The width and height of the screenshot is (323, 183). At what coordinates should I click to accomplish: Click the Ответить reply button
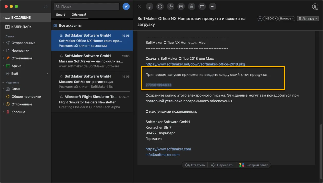coord(195,165)
